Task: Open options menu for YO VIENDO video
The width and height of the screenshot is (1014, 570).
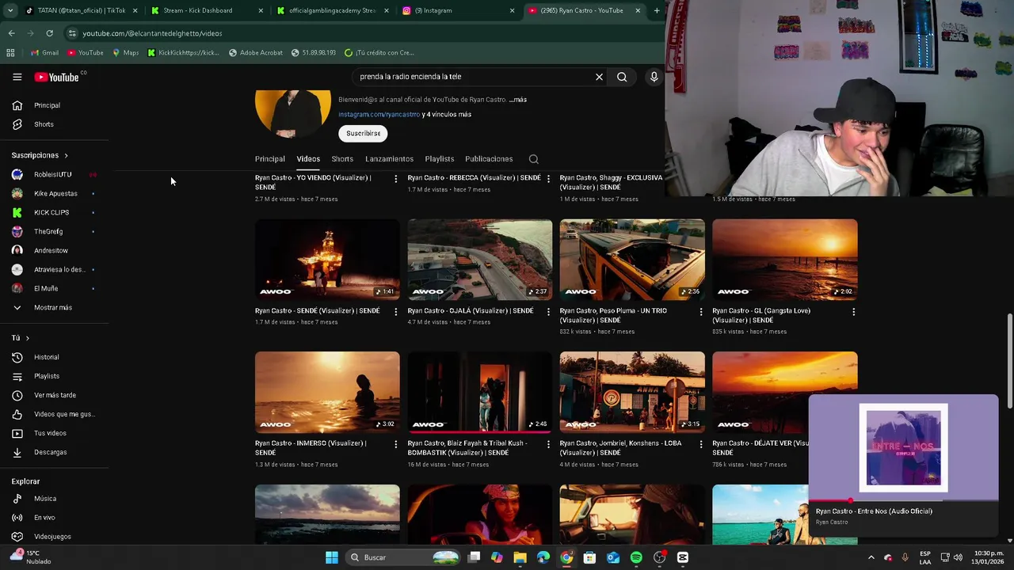Action: click(x=395, y=179)
